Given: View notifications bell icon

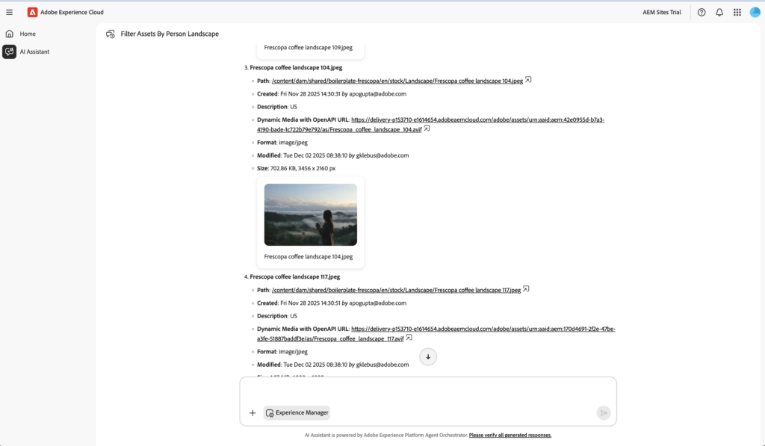Looking at the screenshot, I should click(719, 12).
